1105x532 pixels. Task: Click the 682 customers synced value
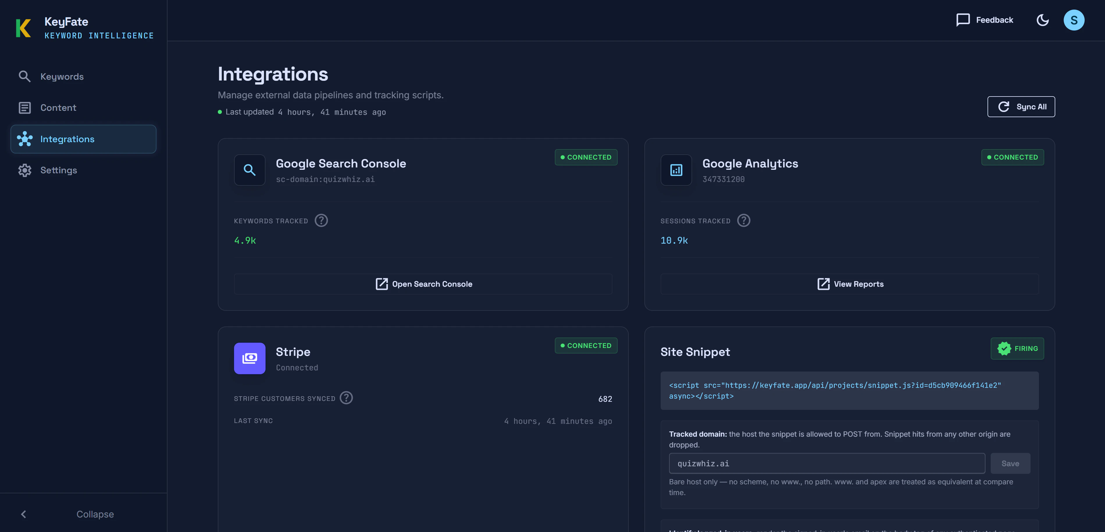(605, 399)
